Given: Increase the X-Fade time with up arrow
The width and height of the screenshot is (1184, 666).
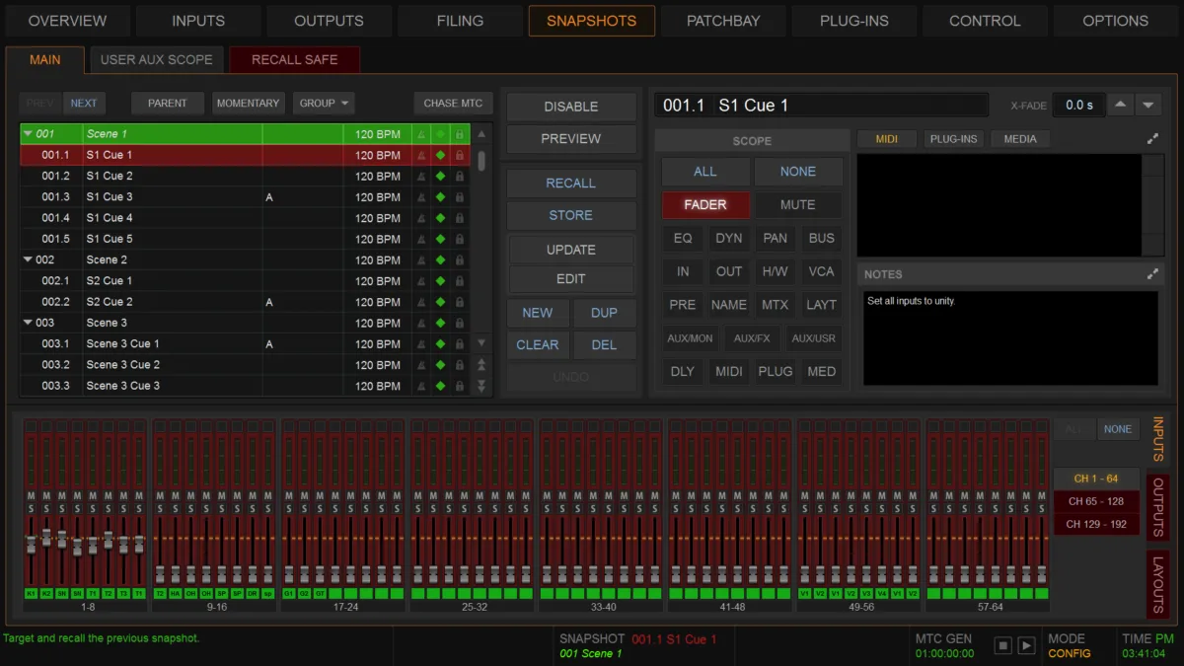Looking at the screenshot, I should [x=1120, y=105].
